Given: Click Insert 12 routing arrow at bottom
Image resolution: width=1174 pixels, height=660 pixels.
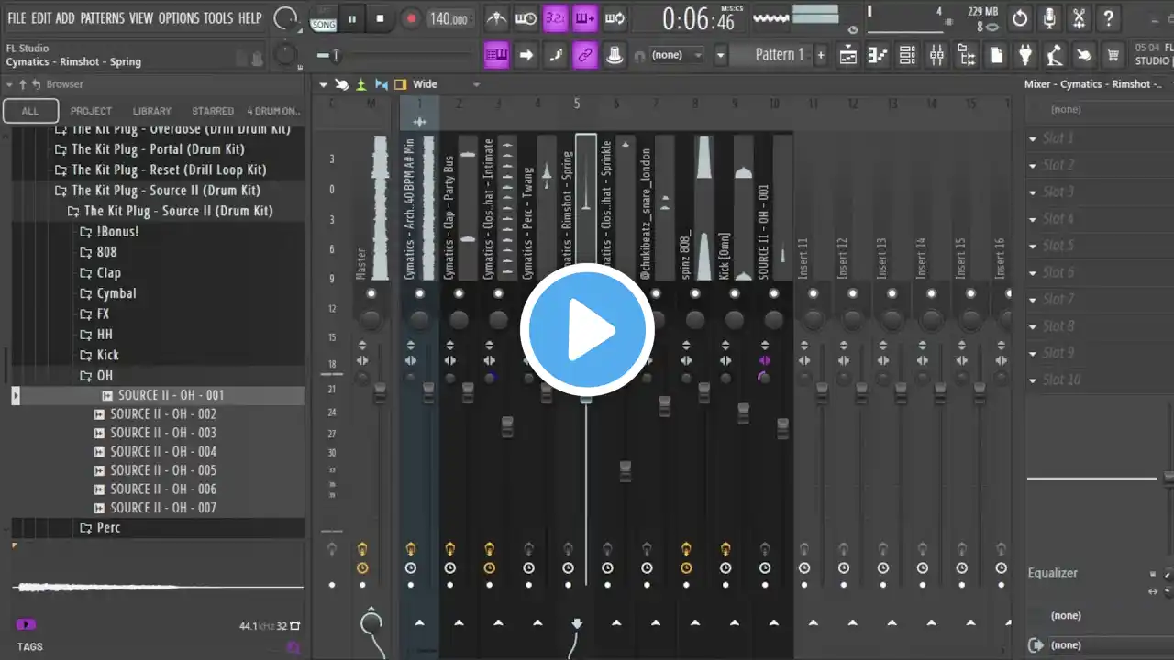Looking at the screenshot, I should tap(853, 622).
